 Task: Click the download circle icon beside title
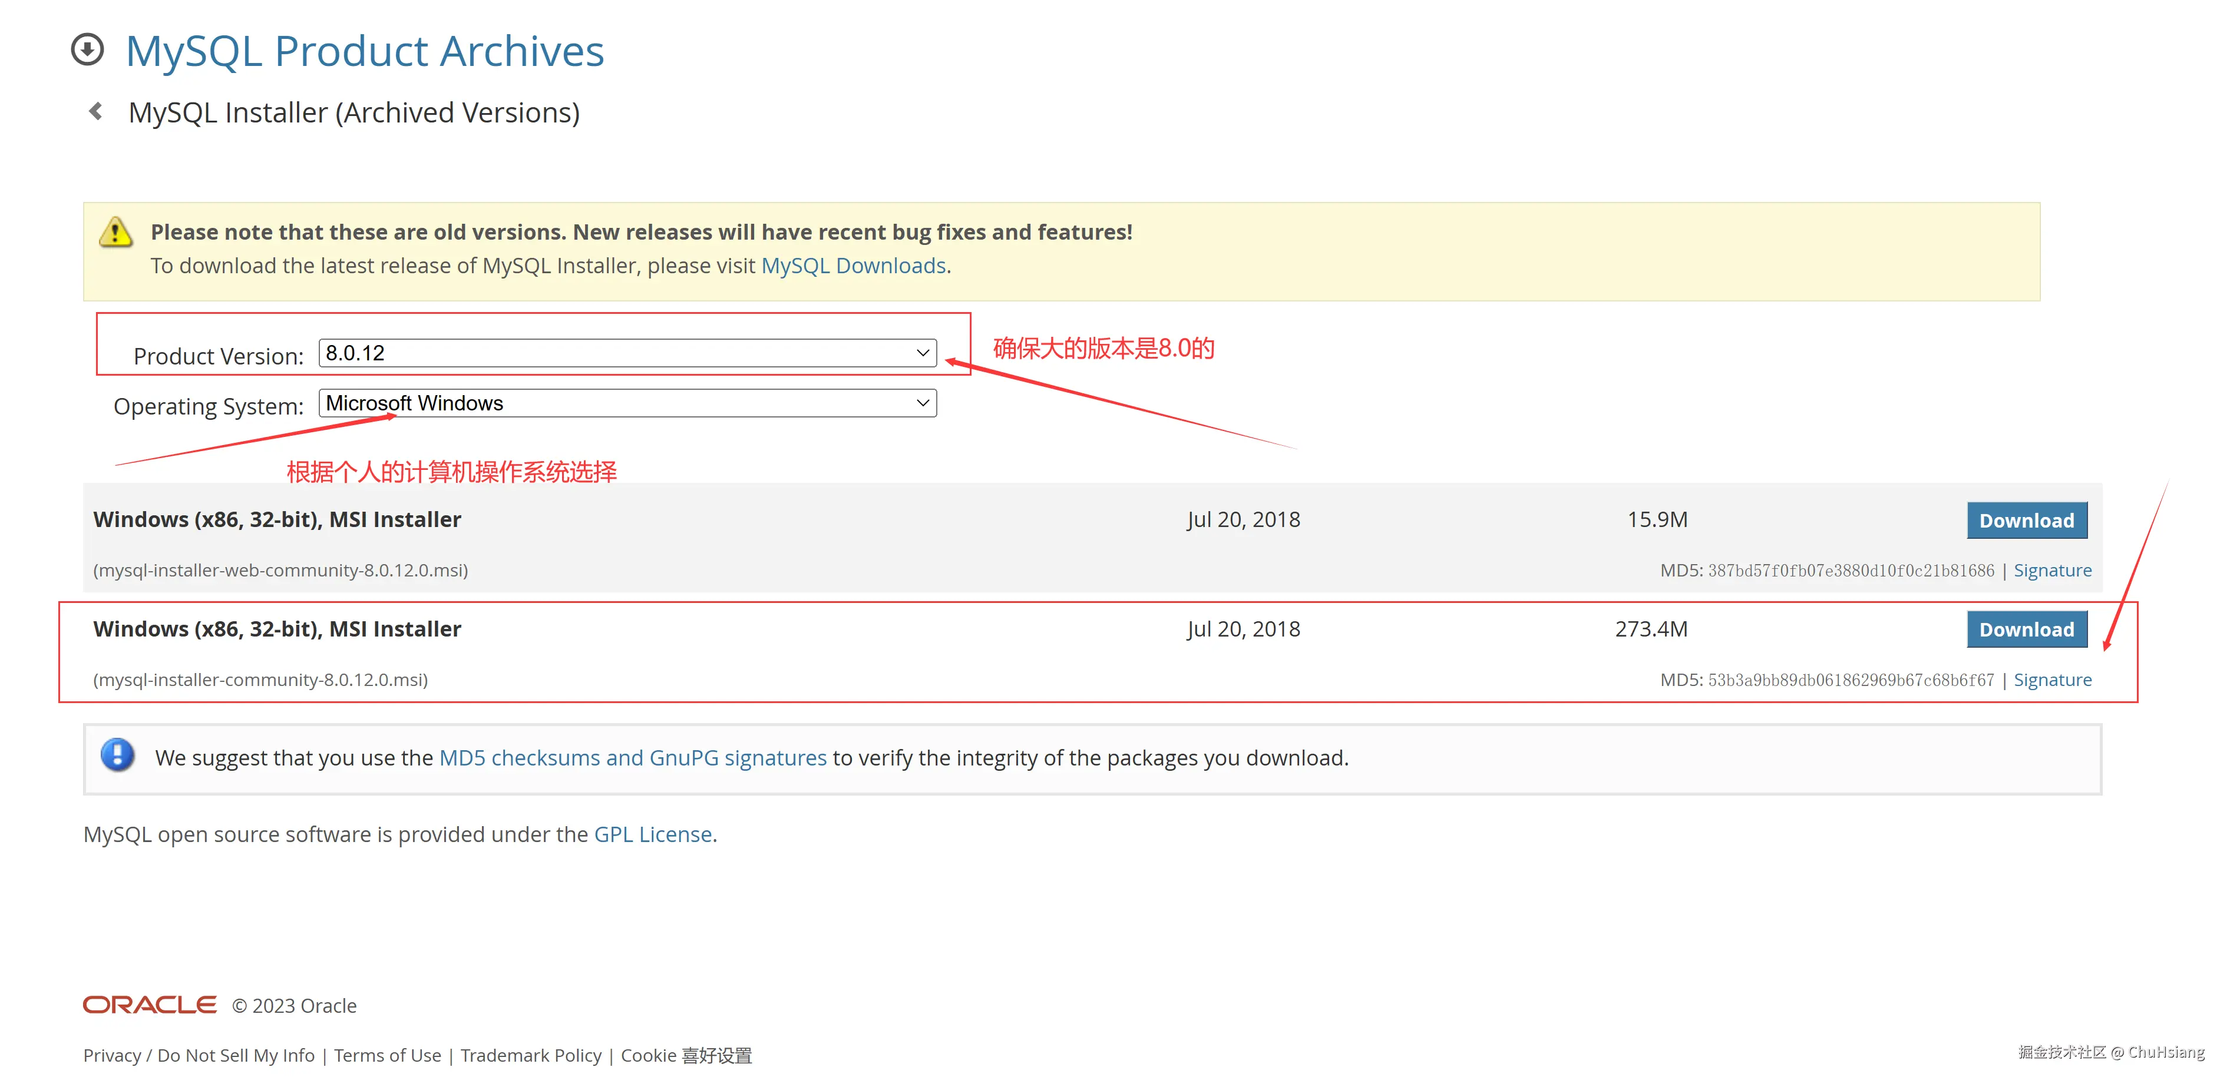click(x=87, y=49)
